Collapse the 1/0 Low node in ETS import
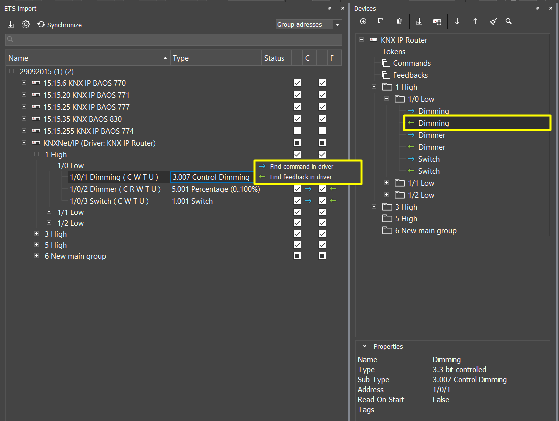This screenshot has height=421, width=559. coord(49,165)
